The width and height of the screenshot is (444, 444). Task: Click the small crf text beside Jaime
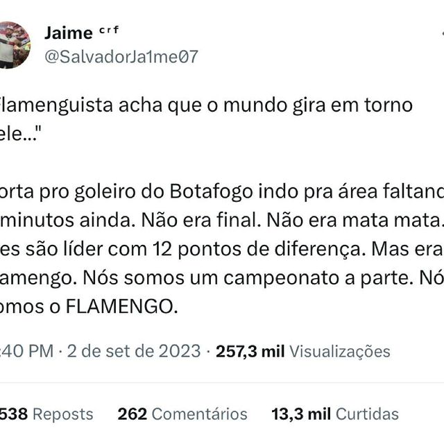coord(109,30)
